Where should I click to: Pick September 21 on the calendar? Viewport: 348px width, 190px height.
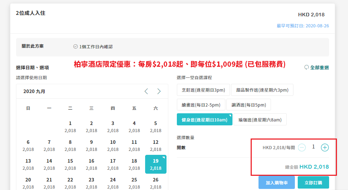pos(49,183)
